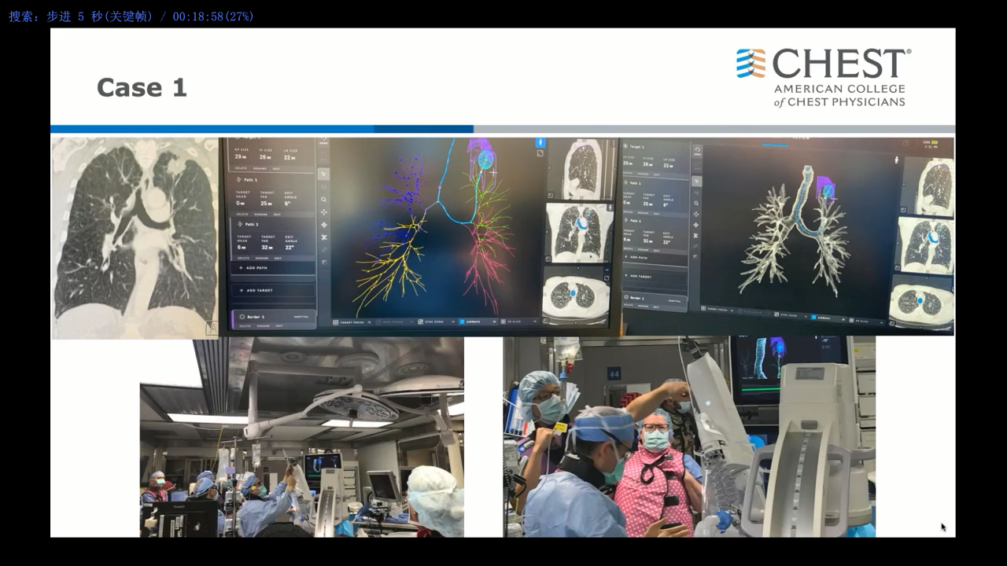Click the photo of masked staff beside robot
The width and height of the screenshot is (1007, 566).
pos(690,437)
